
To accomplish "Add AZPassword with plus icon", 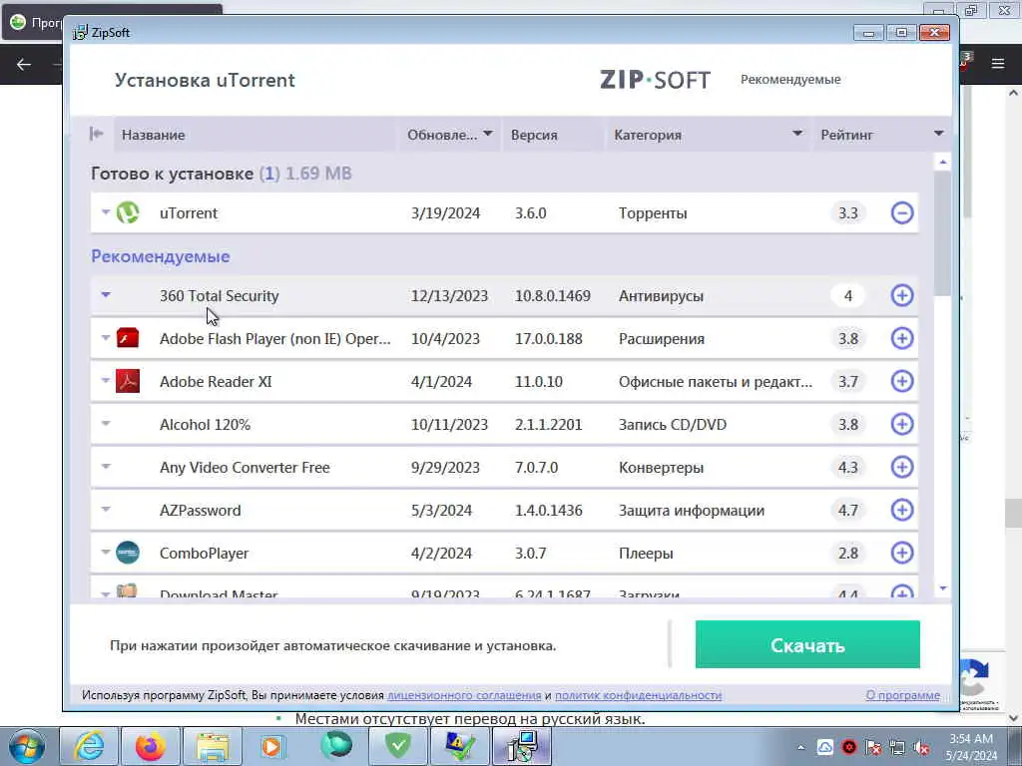I will (902, 510).
